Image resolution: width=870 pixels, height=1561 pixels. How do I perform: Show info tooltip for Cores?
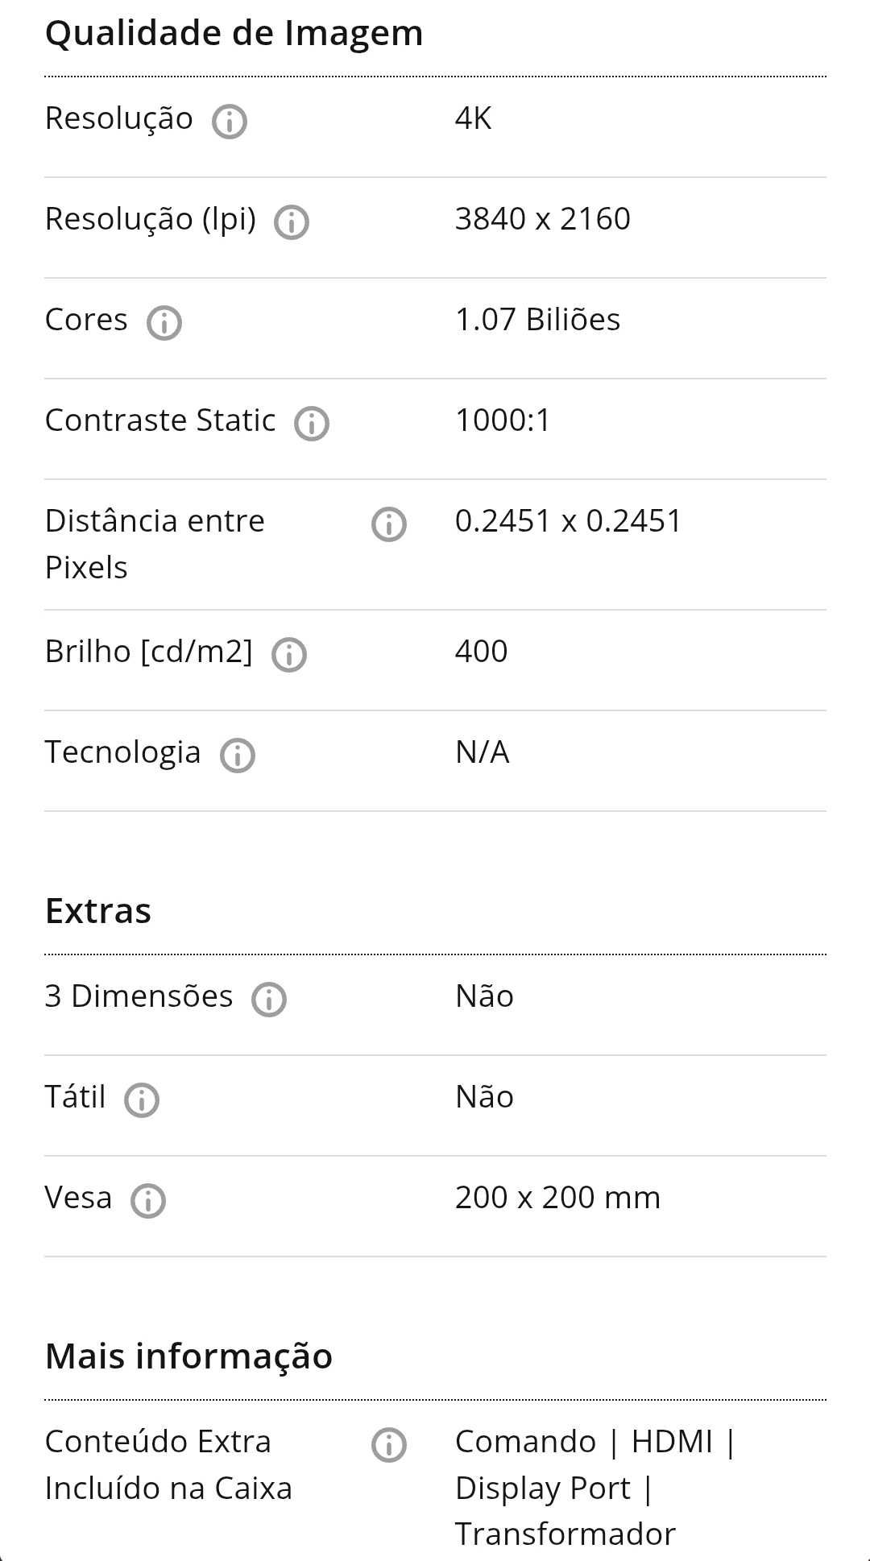tap(164, 323)
